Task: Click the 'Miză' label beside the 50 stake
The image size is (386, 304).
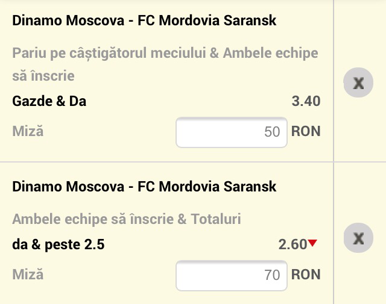Action: [28, 131]
